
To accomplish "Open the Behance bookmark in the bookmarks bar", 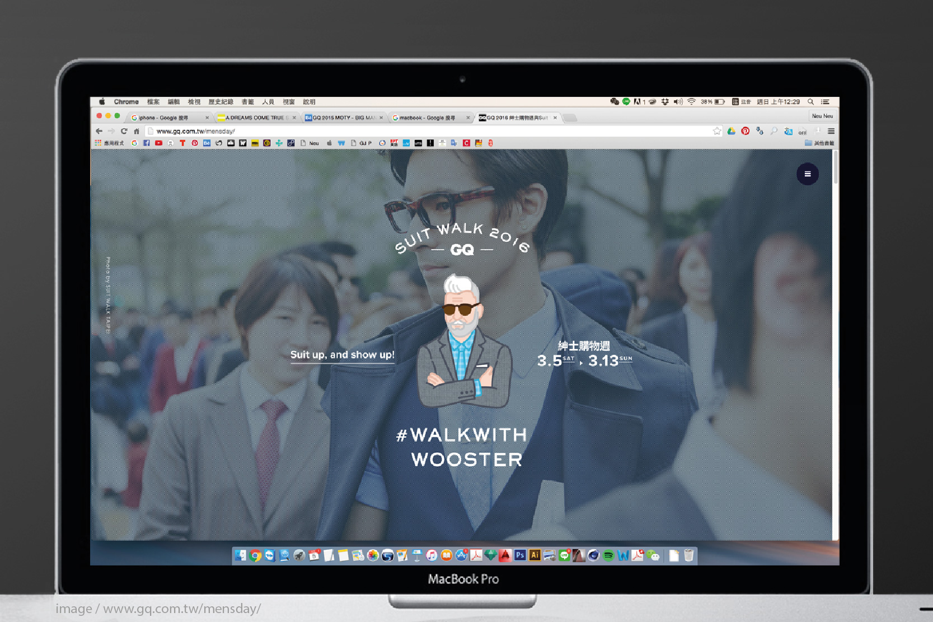I will click(207, 143).
